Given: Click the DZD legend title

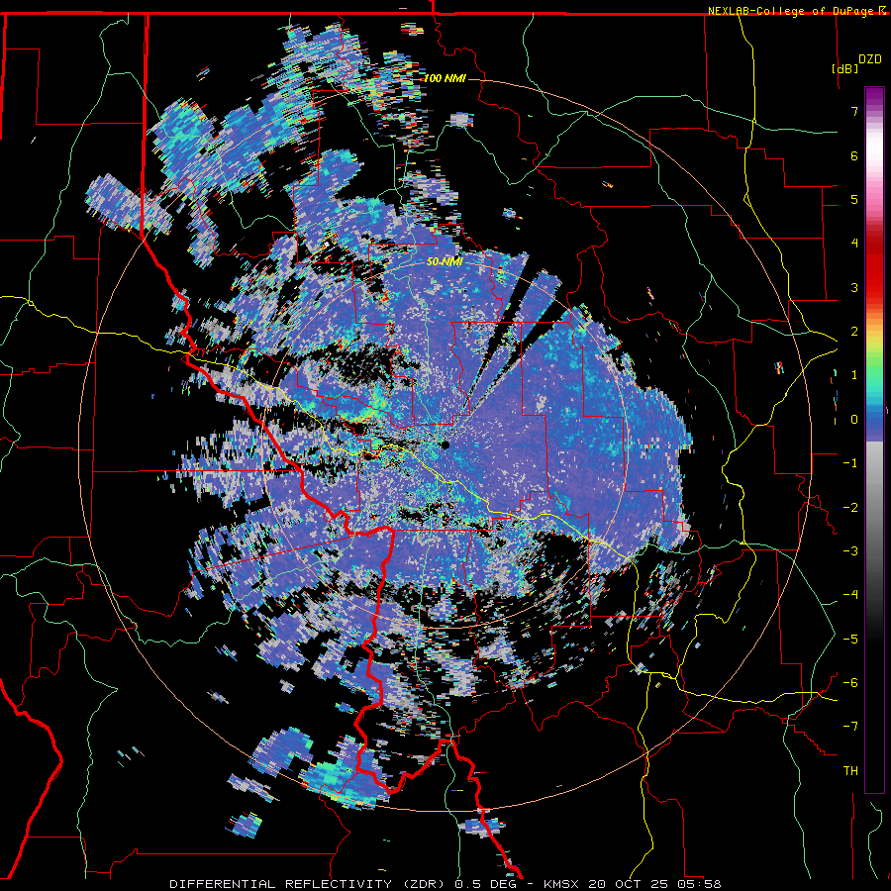Looking at the screenshot, I should point(870,59).
